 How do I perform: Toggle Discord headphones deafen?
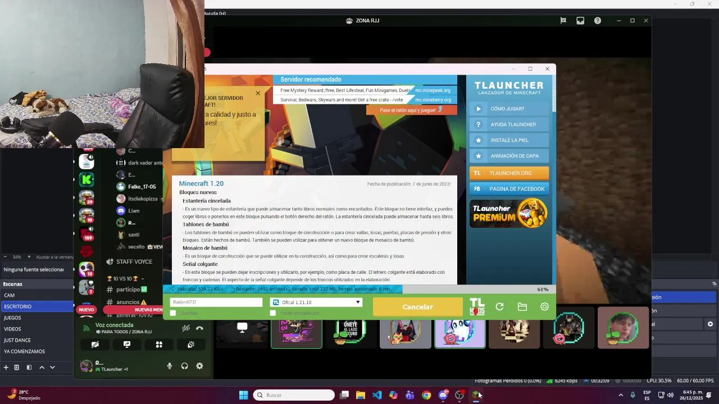point(184,366)
